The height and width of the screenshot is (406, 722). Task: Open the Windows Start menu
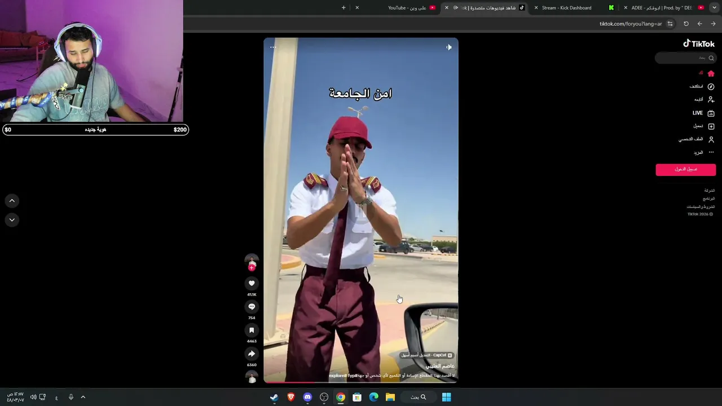pos(446,397)
